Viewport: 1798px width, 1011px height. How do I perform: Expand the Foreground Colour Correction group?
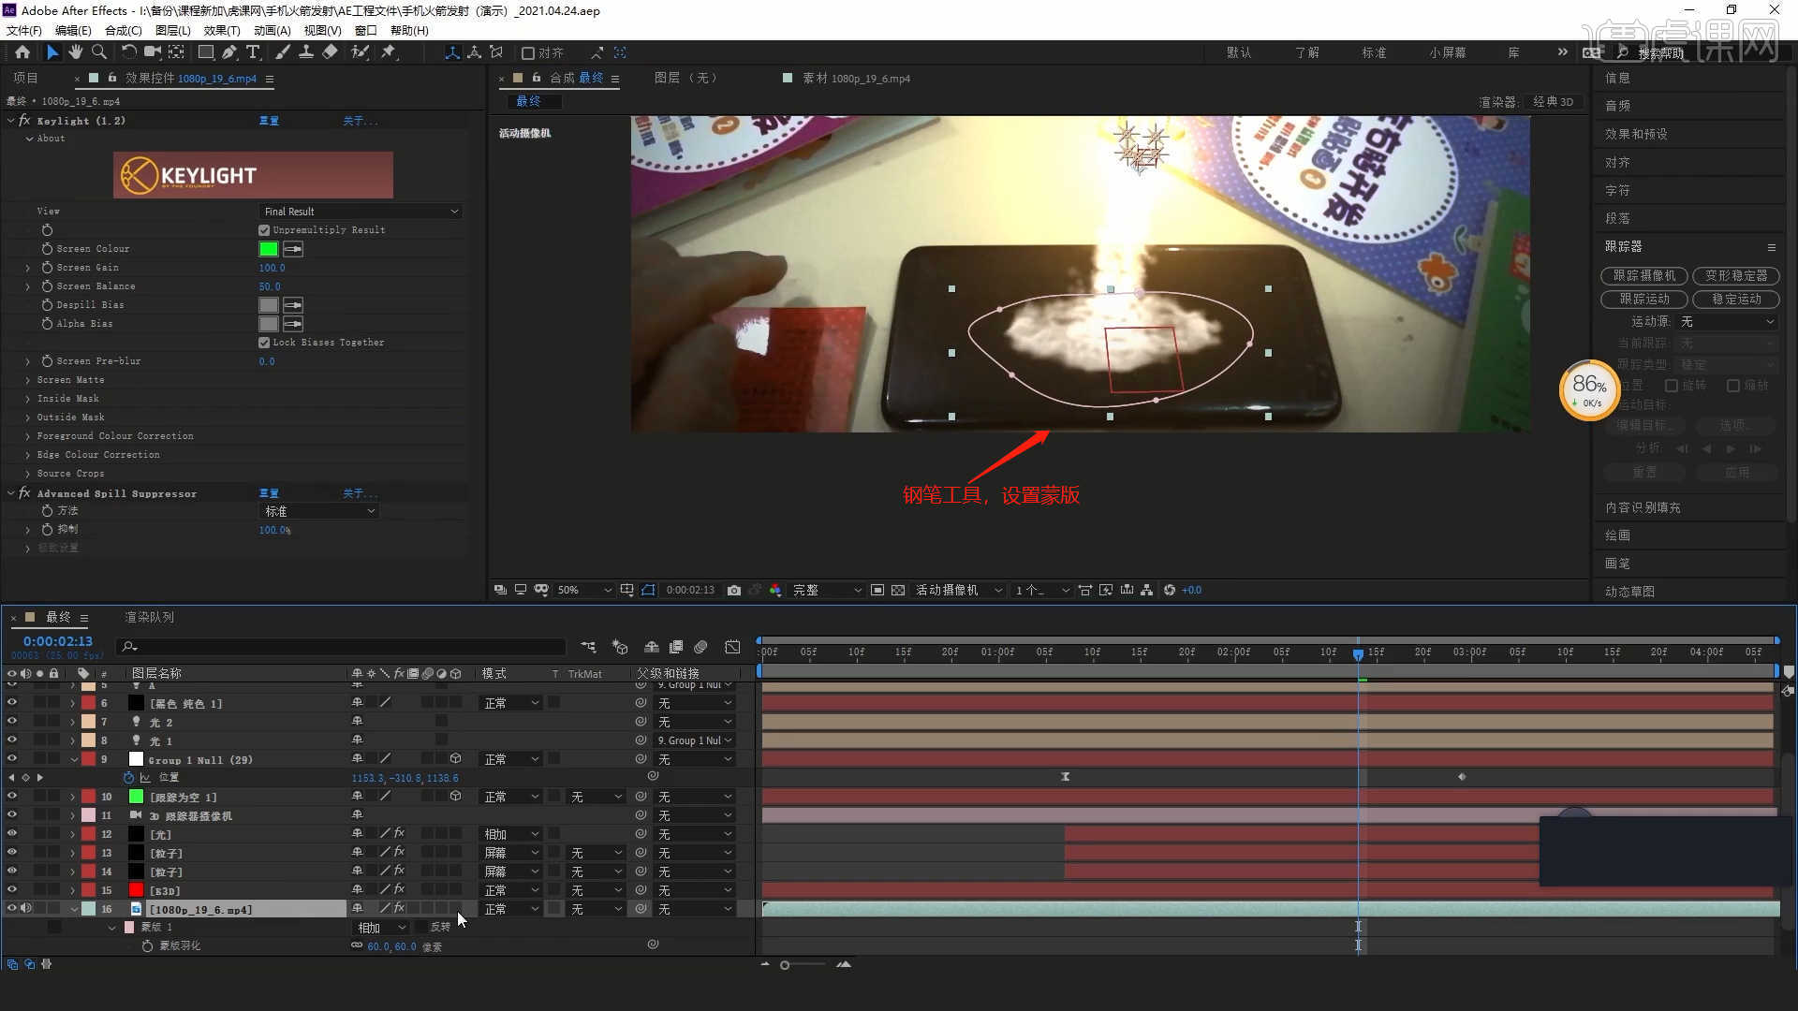tap(28, 436)
